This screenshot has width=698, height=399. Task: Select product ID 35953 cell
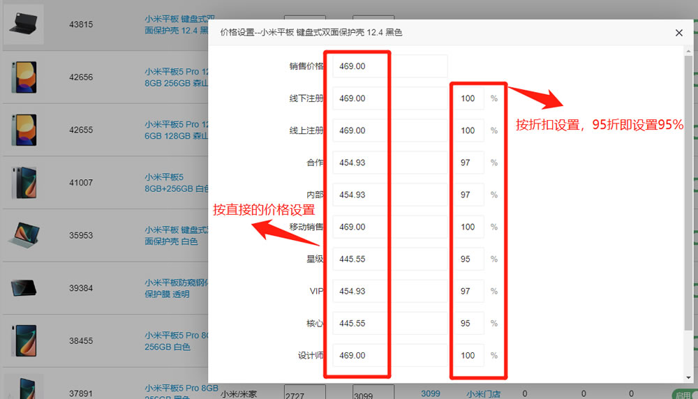coord(81,235)
